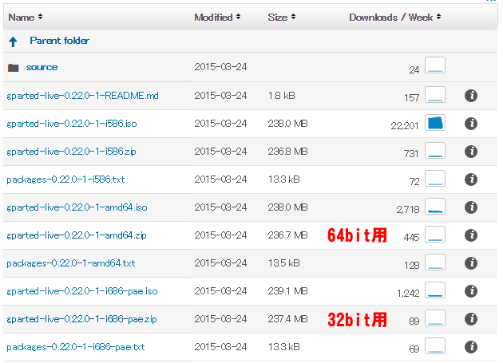Click the 236.7 MB size value
Viewport: 503px width, 363px height.
(287, 235)
